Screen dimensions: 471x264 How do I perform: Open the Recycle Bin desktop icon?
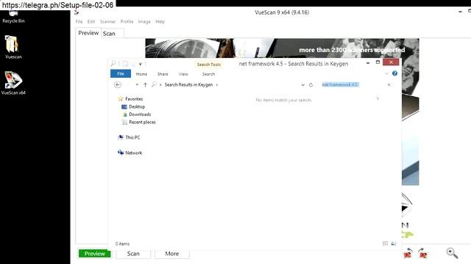coord(13,17)
